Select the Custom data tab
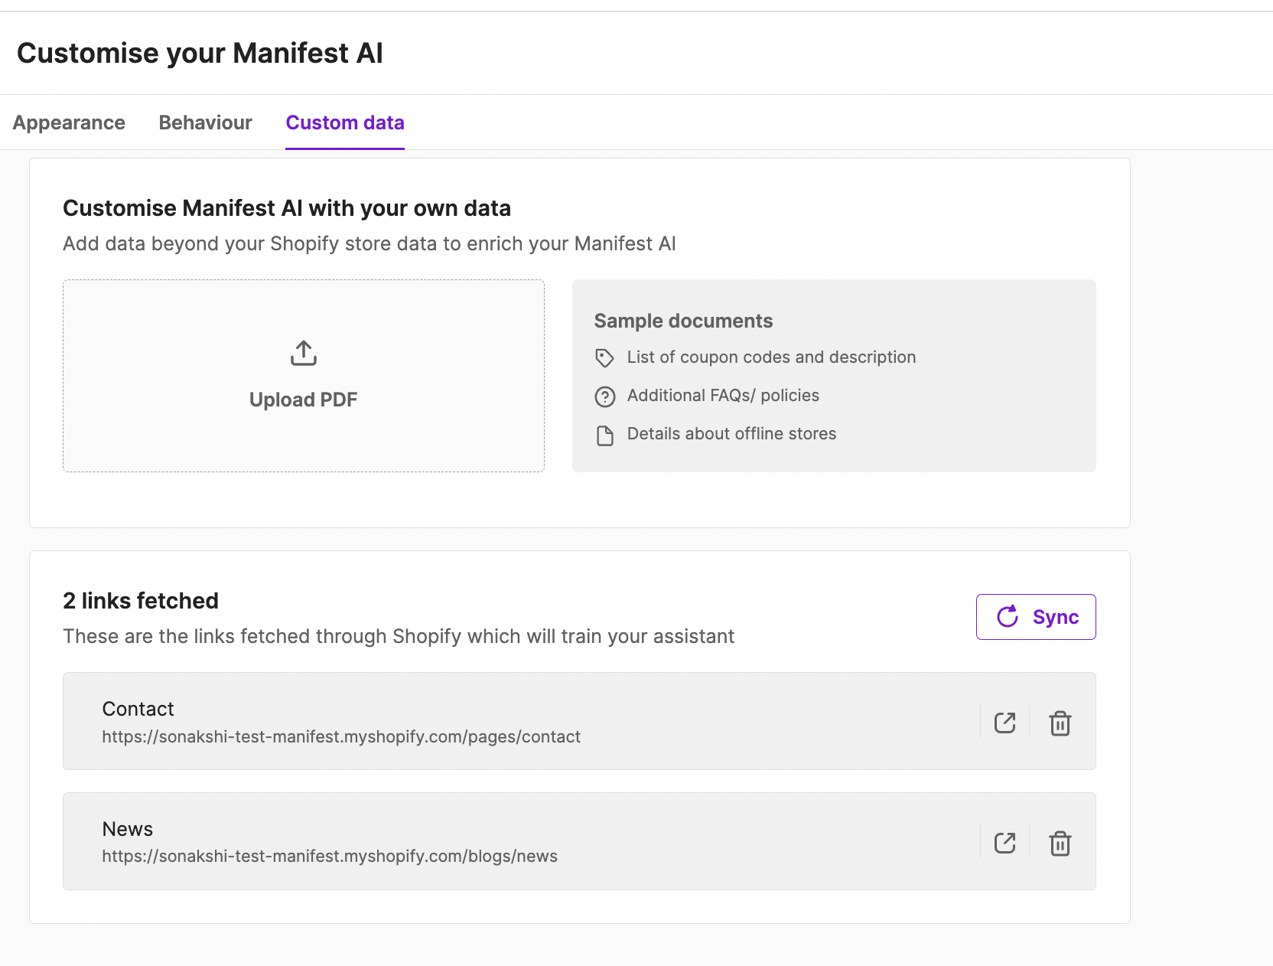1273x966 pixels. (345, 122)
